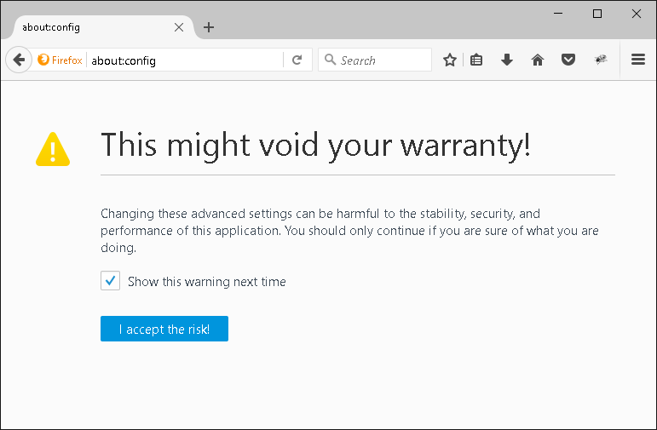657x430 pixels.
Task: Go back using the back arrow button
Action: 19,60
